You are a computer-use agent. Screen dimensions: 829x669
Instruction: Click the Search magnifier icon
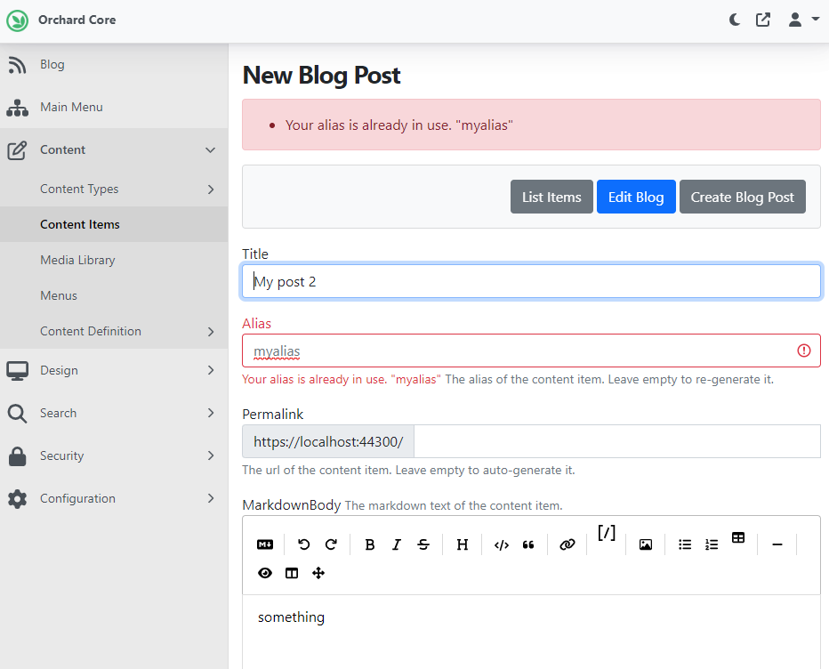17,414
